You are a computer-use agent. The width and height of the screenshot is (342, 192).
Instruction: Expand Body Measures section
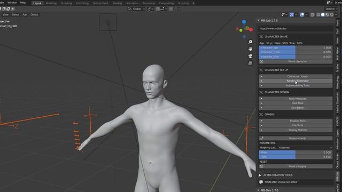click(296, 99)
